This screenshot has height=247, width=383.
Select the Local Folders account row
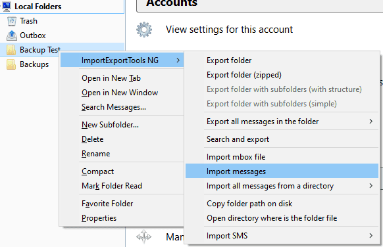pos(63,7)
